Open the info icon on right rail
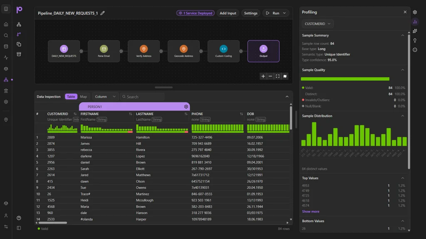 415,50
